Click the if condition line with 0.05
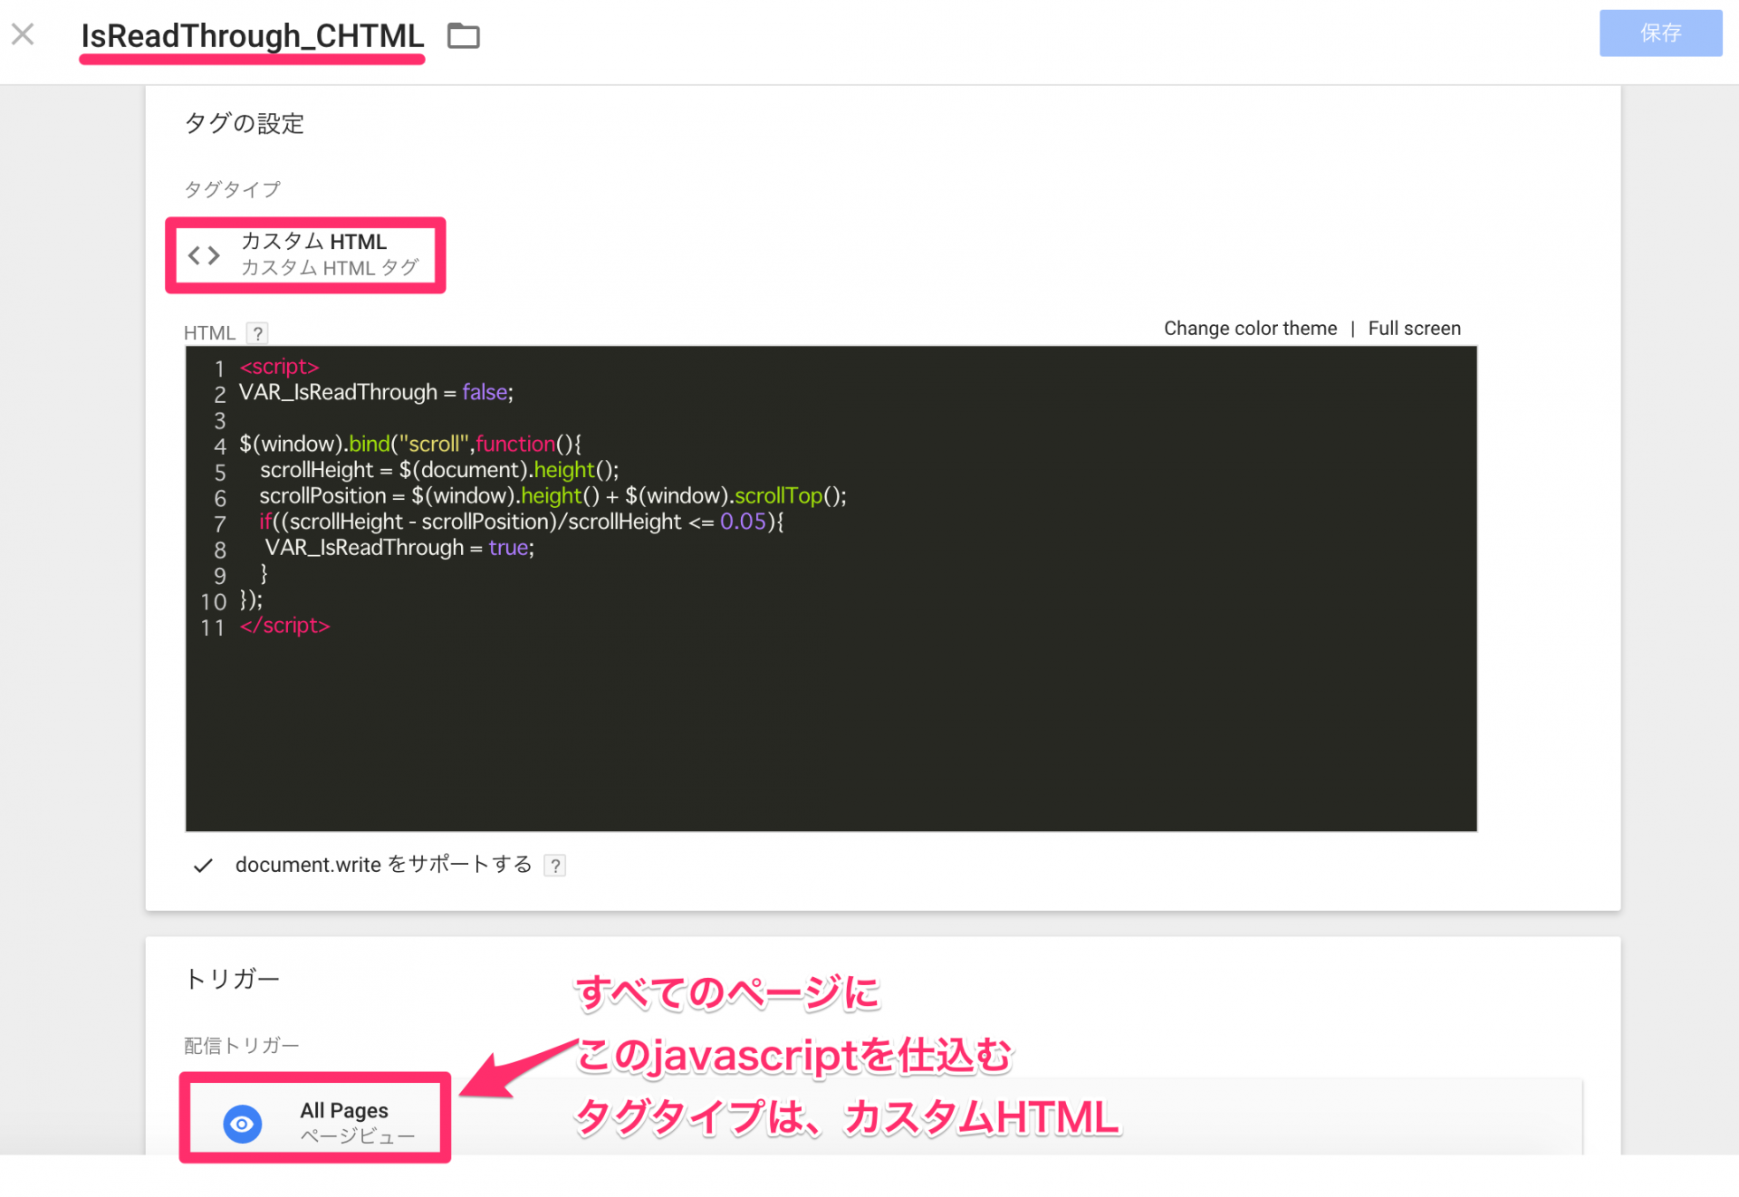Image resolution: width=1739 pixels, height=1197 pixels. [522, 522]
